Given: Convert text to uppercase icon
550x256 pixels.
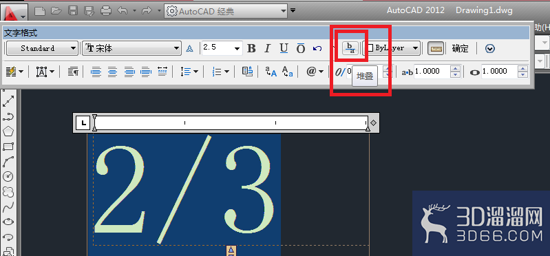Looking at the screenshot, I should 271,72.
